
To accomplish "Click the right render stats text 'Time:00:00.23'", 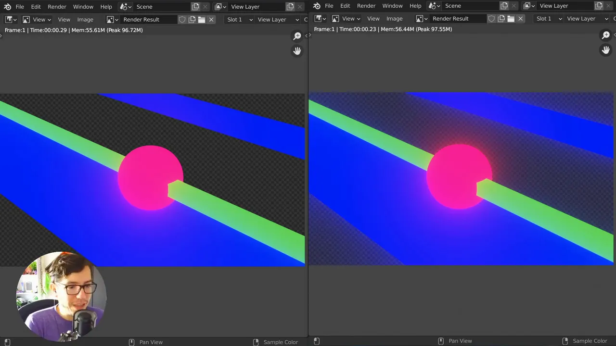I will (x=358, y=29).
